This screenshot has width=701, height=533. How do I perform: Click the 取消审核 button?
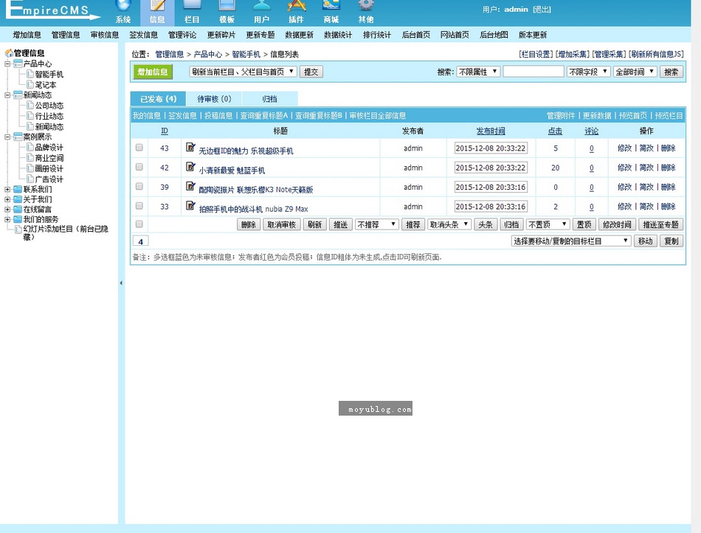282,224
